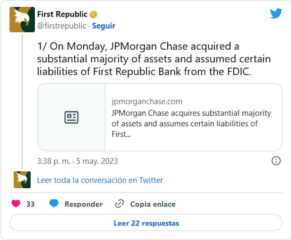Viewport: 291px width, 240px height.
Task: Click the Responder button label
Action: (83, 204)
